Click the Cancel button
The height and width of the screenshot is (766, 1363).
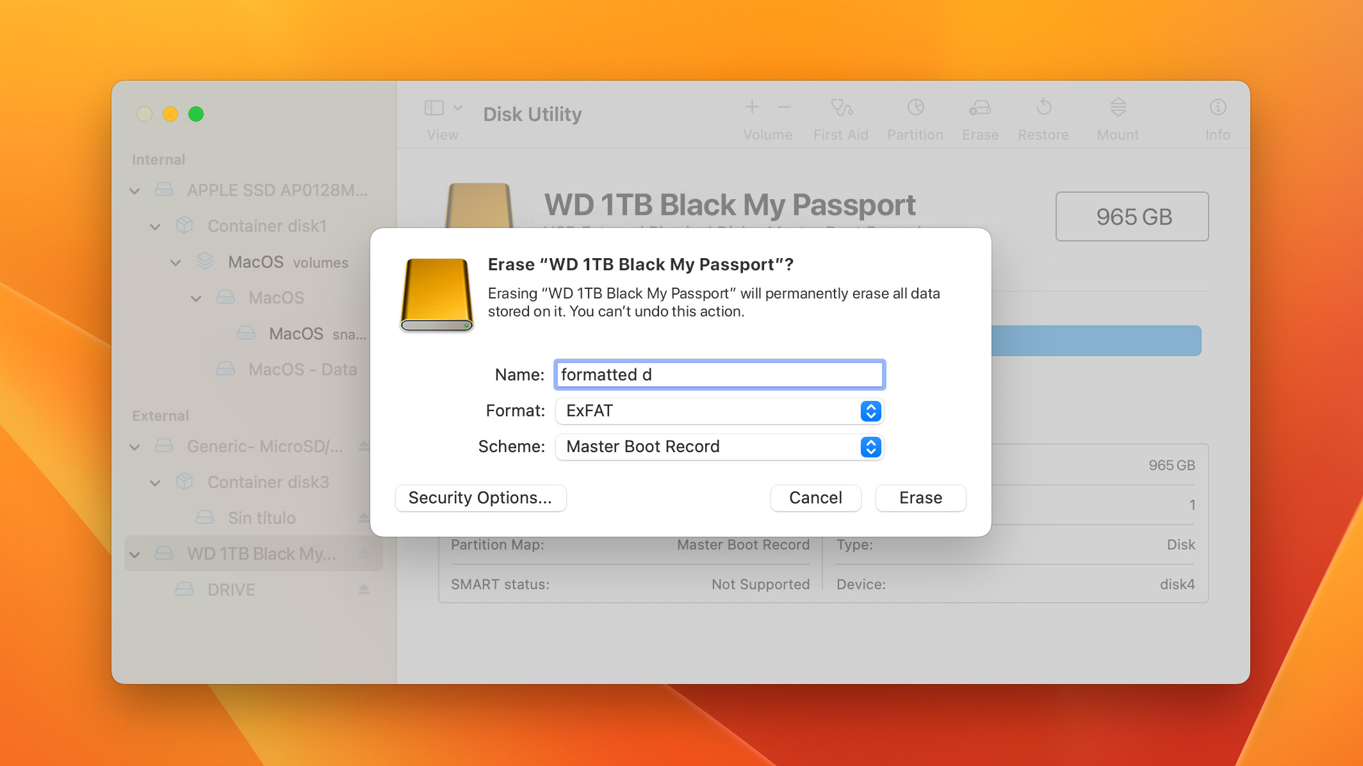pos(815,497)
